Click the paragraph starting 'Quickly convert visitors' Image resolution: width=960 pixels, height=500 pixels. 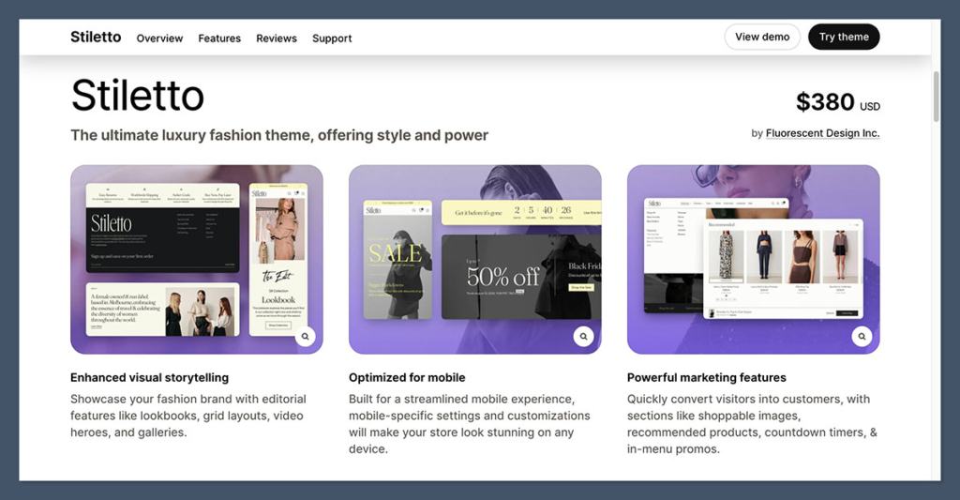click(752, 424)
